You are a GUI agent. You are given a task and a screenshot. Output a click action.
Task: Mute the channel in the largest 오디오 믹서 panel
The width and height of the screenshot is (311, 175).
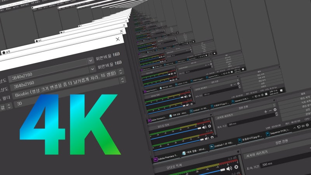pos(229,168)
